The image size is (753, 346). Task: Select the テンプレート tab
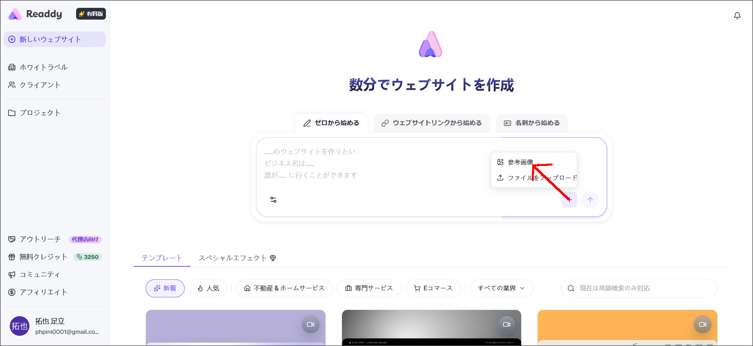coord(162,258)
